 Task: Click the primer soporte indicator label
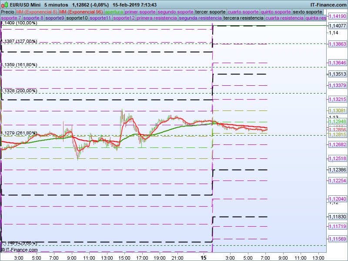(x=140, y=12)
